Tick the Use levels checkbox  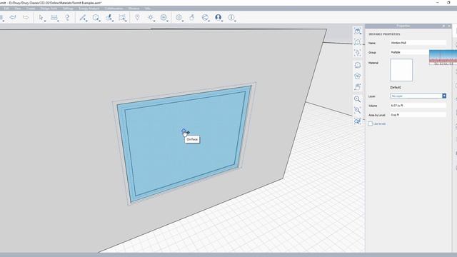[x=370, y=124]
